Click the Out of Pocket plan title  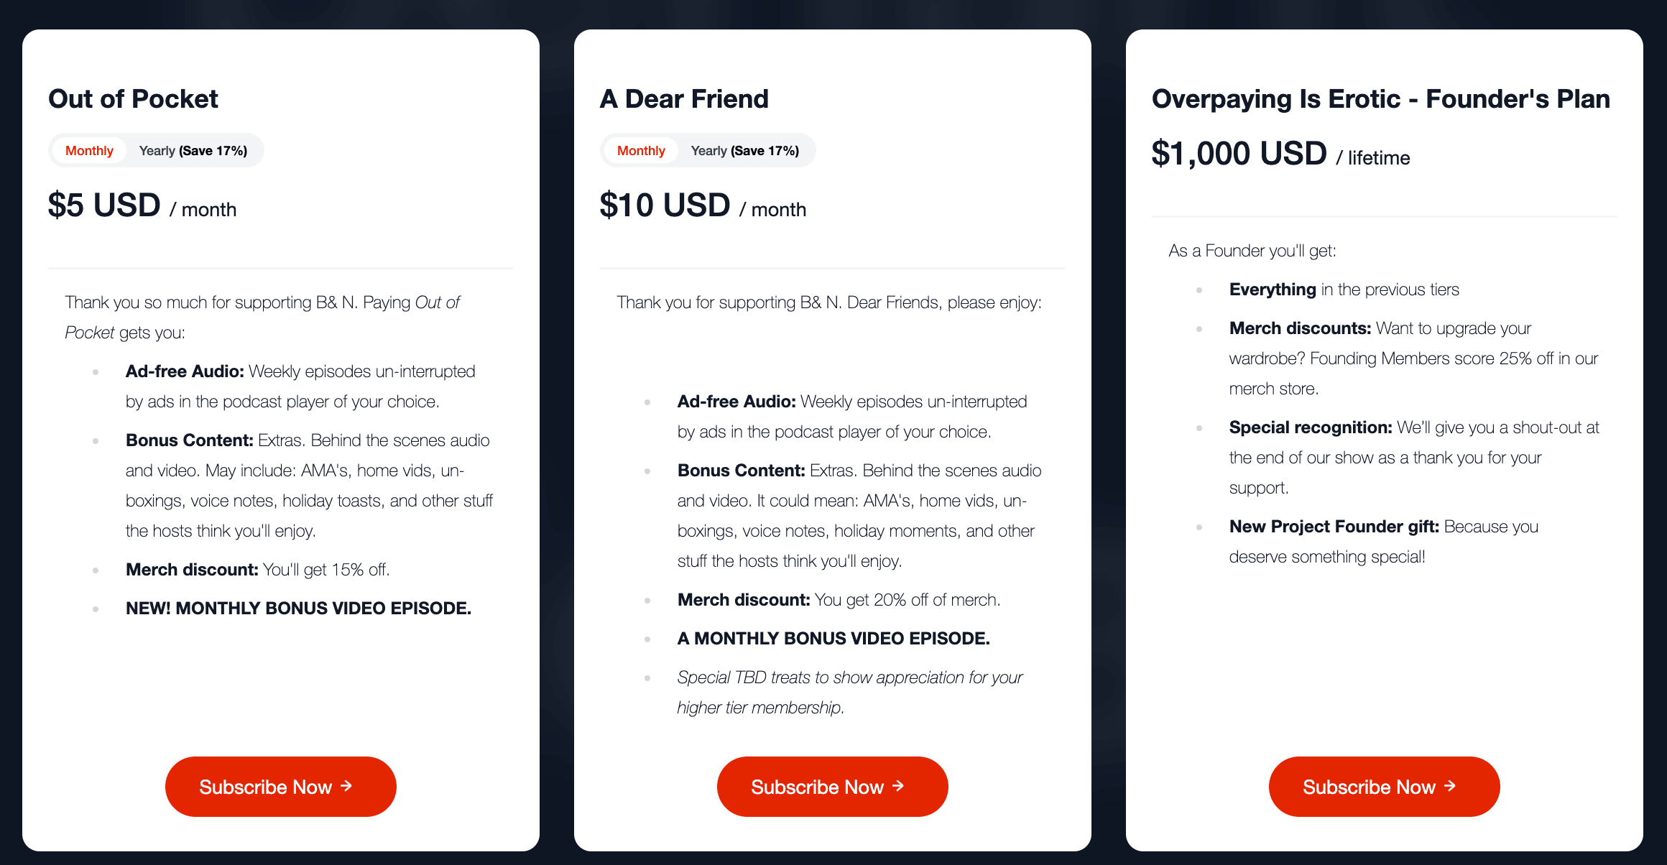point(133,99)
